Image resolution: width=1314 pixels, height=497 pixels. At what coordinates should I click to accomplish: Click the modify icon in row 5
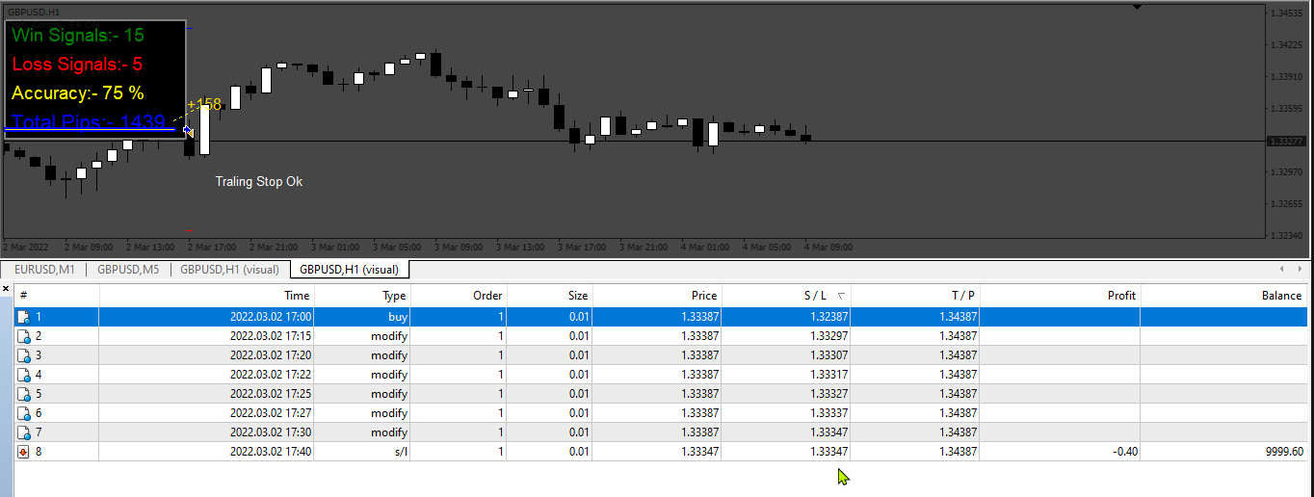click(x=24, y=394)
